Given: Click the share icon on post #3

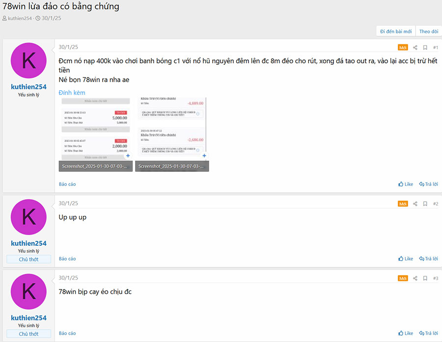Looking at the screenshot, I should [x=415, y=278].
